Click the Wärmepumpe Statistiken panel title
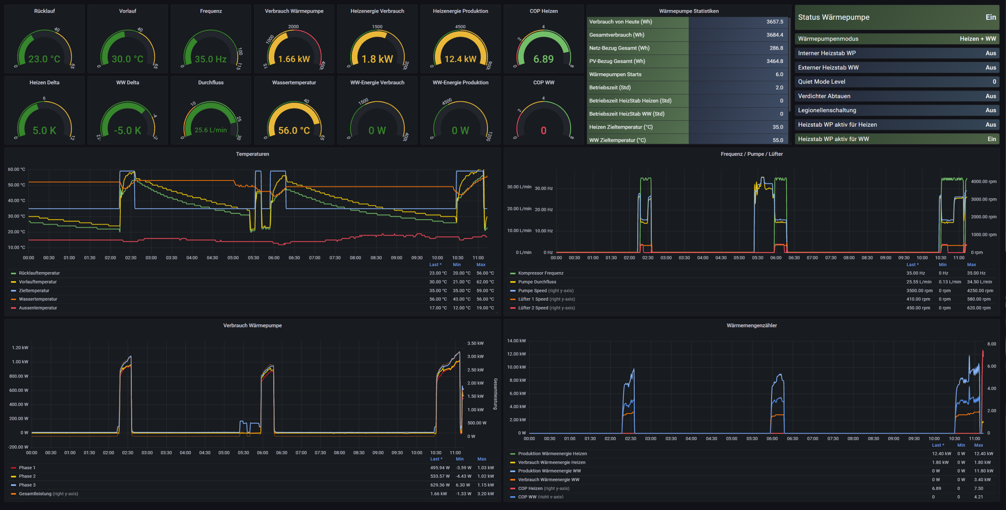Viewport: 1006px width, 510px height. tap(688, 11)
